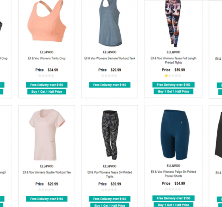
Task: Click 'Free Delivery over $150' under Sammie Tank
Action: pos(110,85)
